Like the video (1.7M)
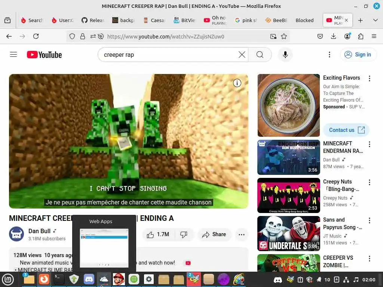Image resolution: width=383 pixels, height=287 pixels. pyautogui.click(x=158, y=235)
